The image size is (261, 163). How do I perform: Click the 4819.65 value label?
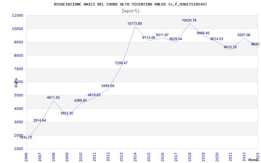(x=94, y=95)
